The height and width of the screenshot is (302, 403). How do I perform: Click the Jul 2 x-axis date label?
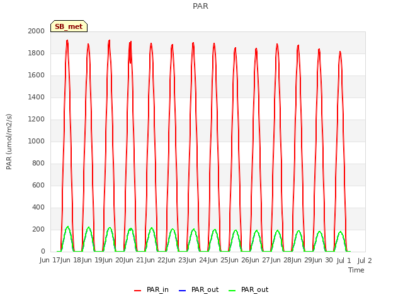365,260
